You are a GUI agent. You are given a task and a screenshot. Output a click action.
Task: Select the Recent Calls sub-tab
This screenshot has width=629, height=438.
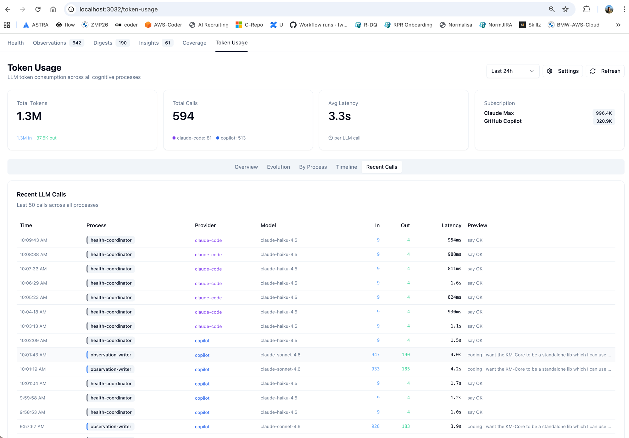pos(381,167)
